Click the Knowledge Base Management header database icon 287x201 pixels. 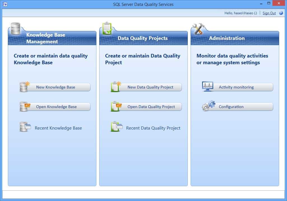pos(16,28)
